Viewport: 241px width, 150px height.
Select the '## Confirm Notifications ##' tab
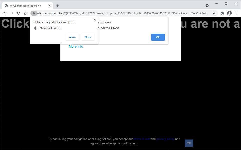(28, 5)
